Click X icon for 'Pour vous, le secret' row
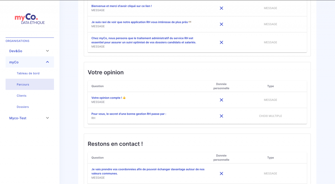 click(221, 116)
